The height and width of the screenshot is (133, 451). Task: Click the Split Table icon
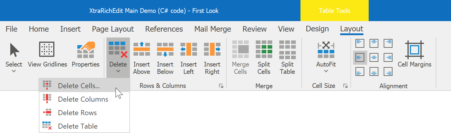[287, 49]
